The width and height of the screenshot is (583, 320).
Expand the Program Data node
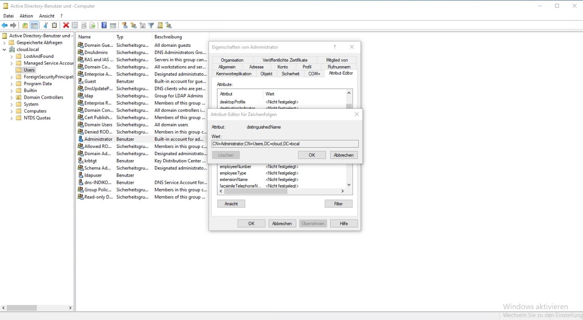(12, 83)
